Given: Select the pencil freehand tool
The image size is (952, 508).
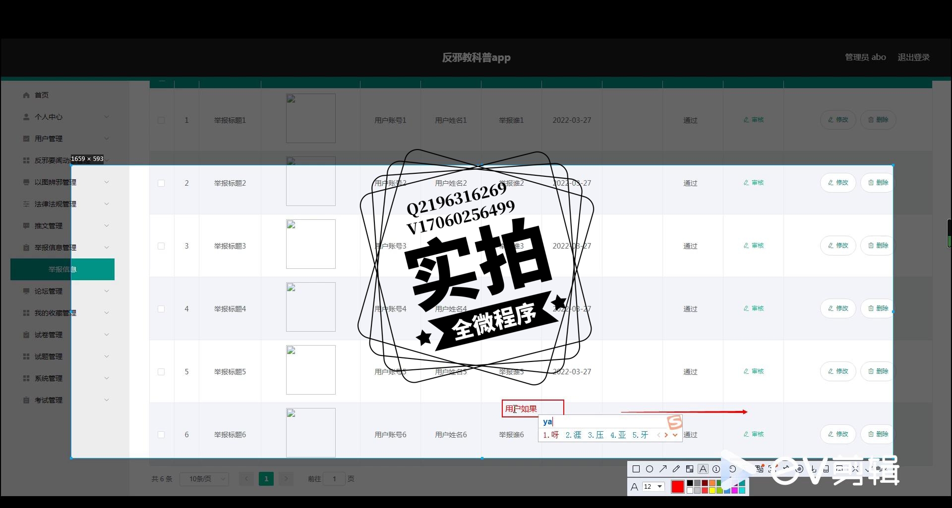Looking at the screenshot, I should click(676, 469).
